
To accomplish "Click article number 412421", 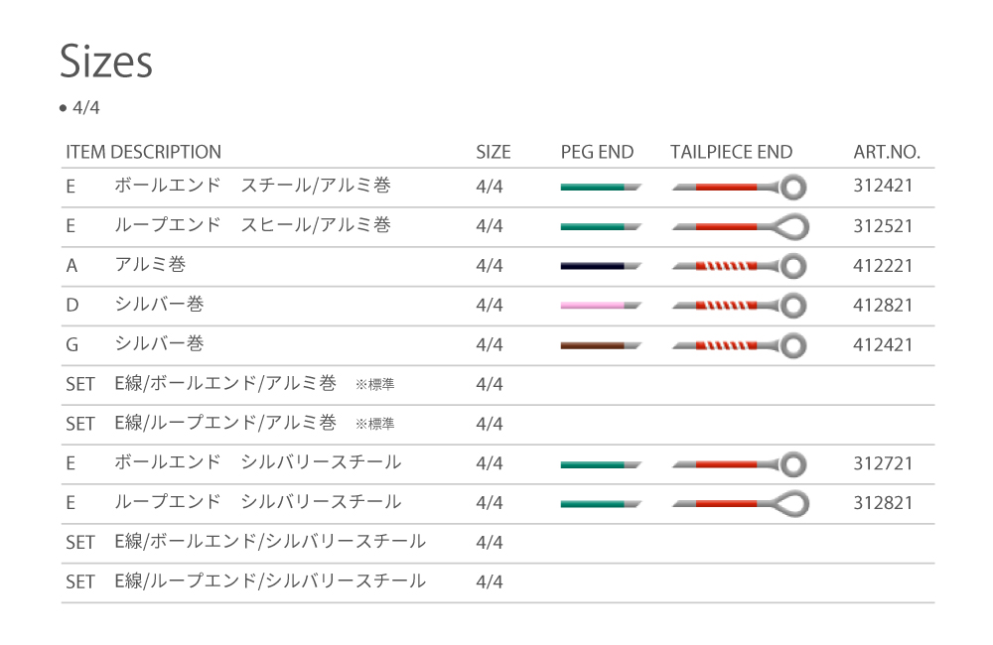I will point(883,344).
